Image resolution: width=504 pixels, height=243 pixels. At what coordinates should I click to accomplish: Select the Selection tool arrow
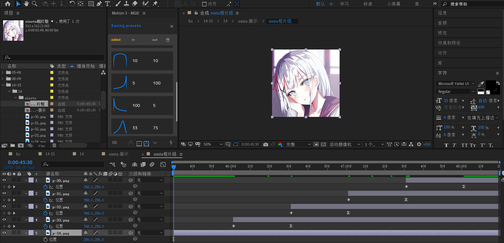18,4
